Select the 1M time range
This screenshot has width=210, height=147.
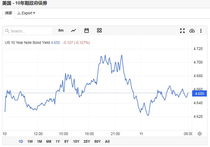point(39,141)
